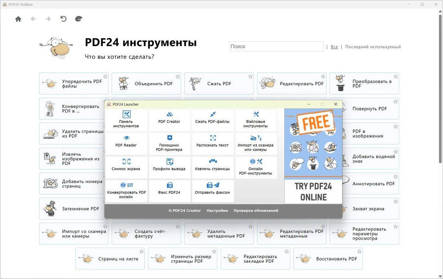Open Удалить метаданные PDF tool
This screenshot has height=279, width=443.
219,234
